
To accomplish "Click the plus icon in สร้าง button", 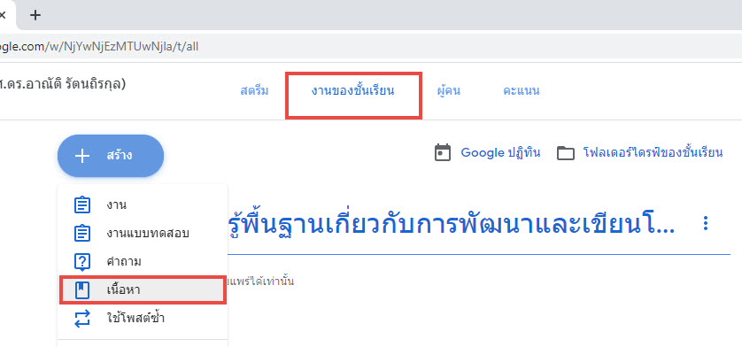I will [x=82, y=156].
